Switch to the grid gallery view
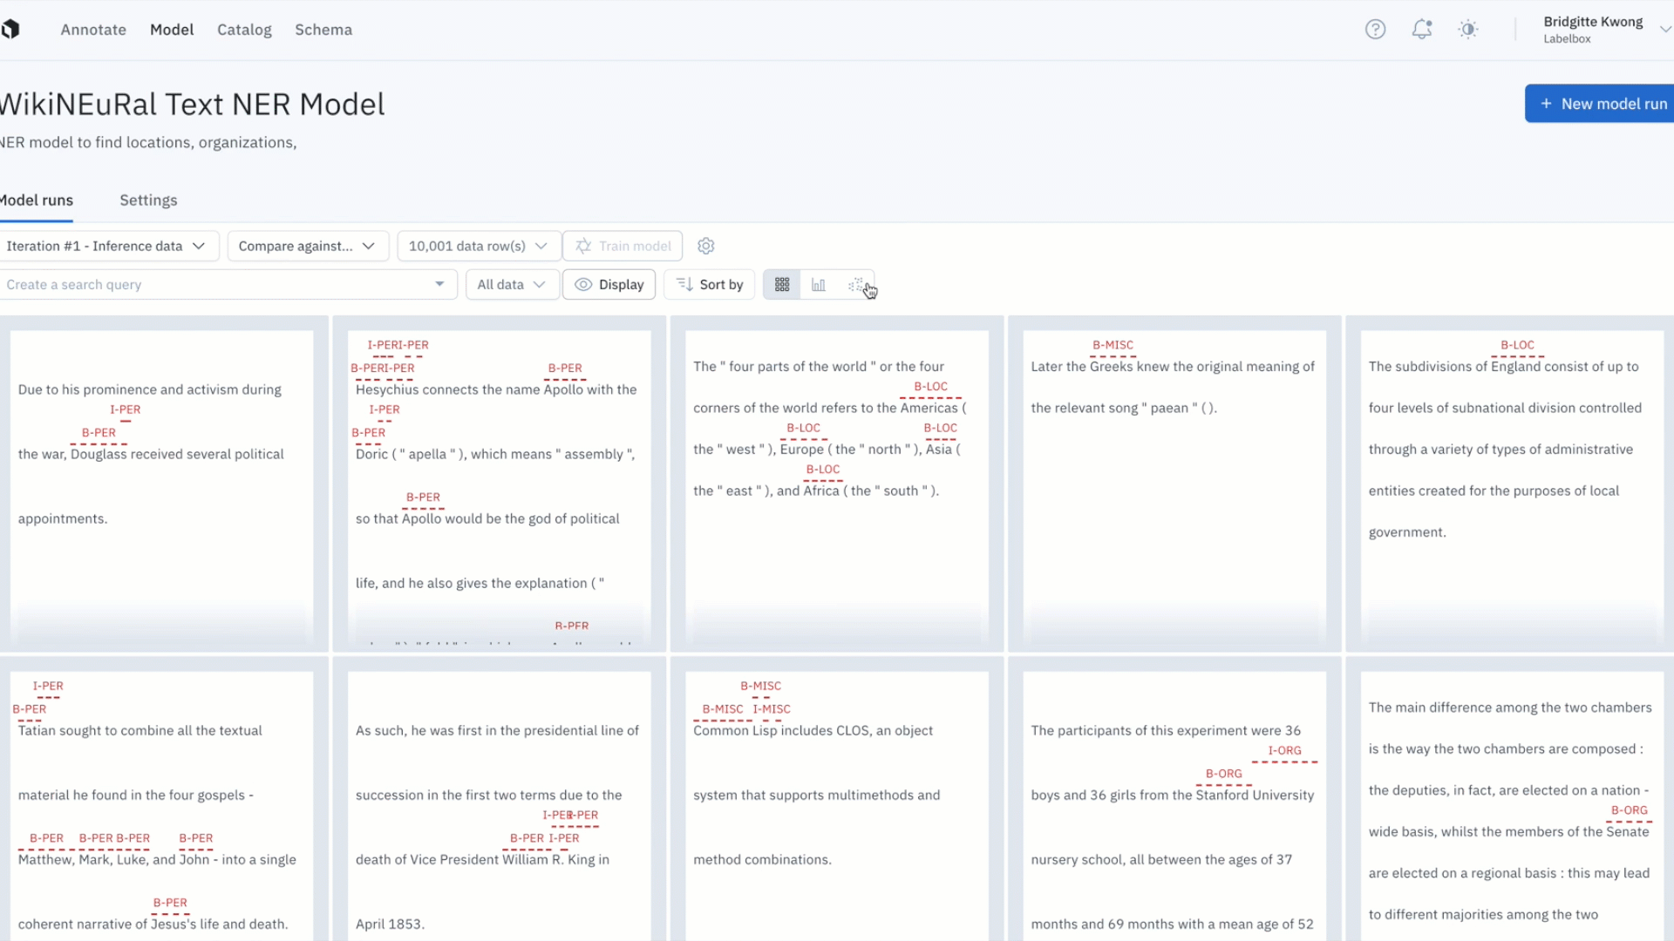This screenshot has width=1674, height=941. click(x=782, y=285)
